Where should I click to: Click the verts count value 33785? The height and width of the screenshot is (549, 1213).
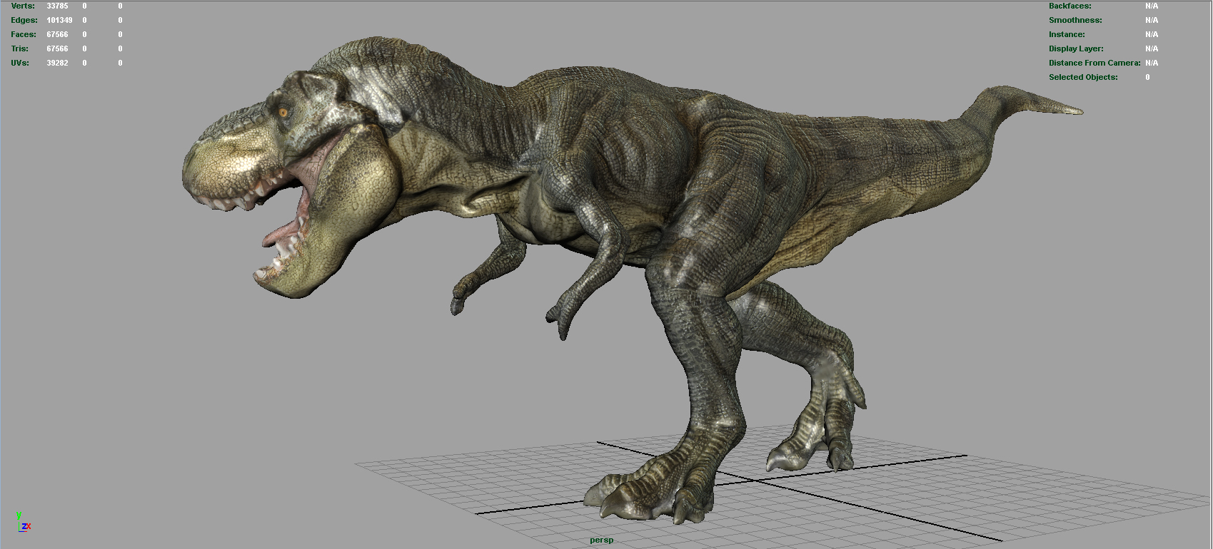click(57, 6)
